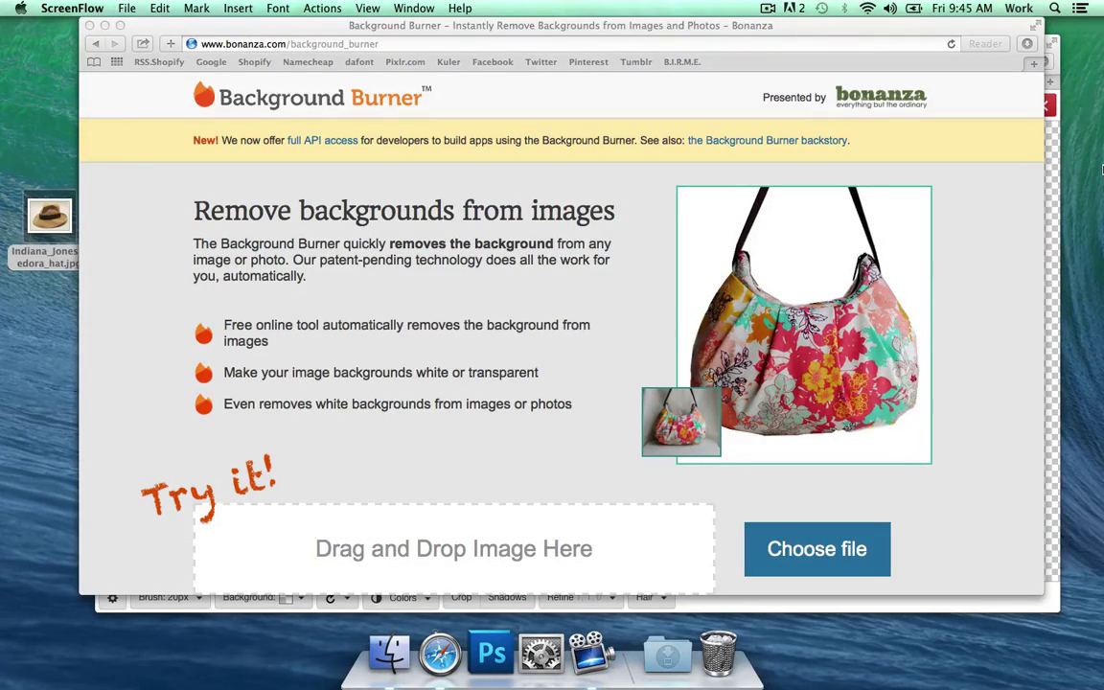
Task: Click the Bluetooth menu bar icon
Action: pos(844,9)
